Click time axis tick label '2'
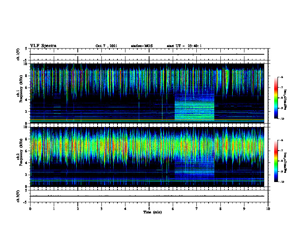This screenshot has height=234, width=302. 78,209
